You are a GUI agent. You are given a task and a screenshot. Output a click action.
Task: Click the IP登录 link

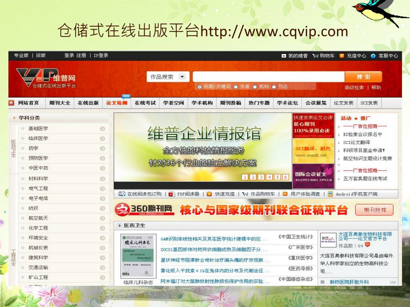coord(100,55)
